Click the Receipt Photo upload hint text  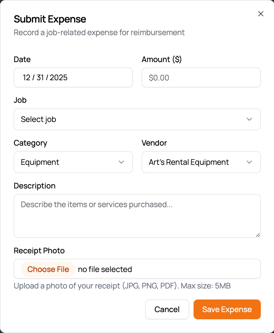tap(122, 286)
